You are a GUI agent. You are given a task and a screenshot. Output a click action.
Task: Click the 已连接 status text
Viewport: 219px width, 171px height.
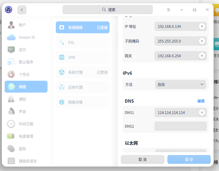[102, 28]
